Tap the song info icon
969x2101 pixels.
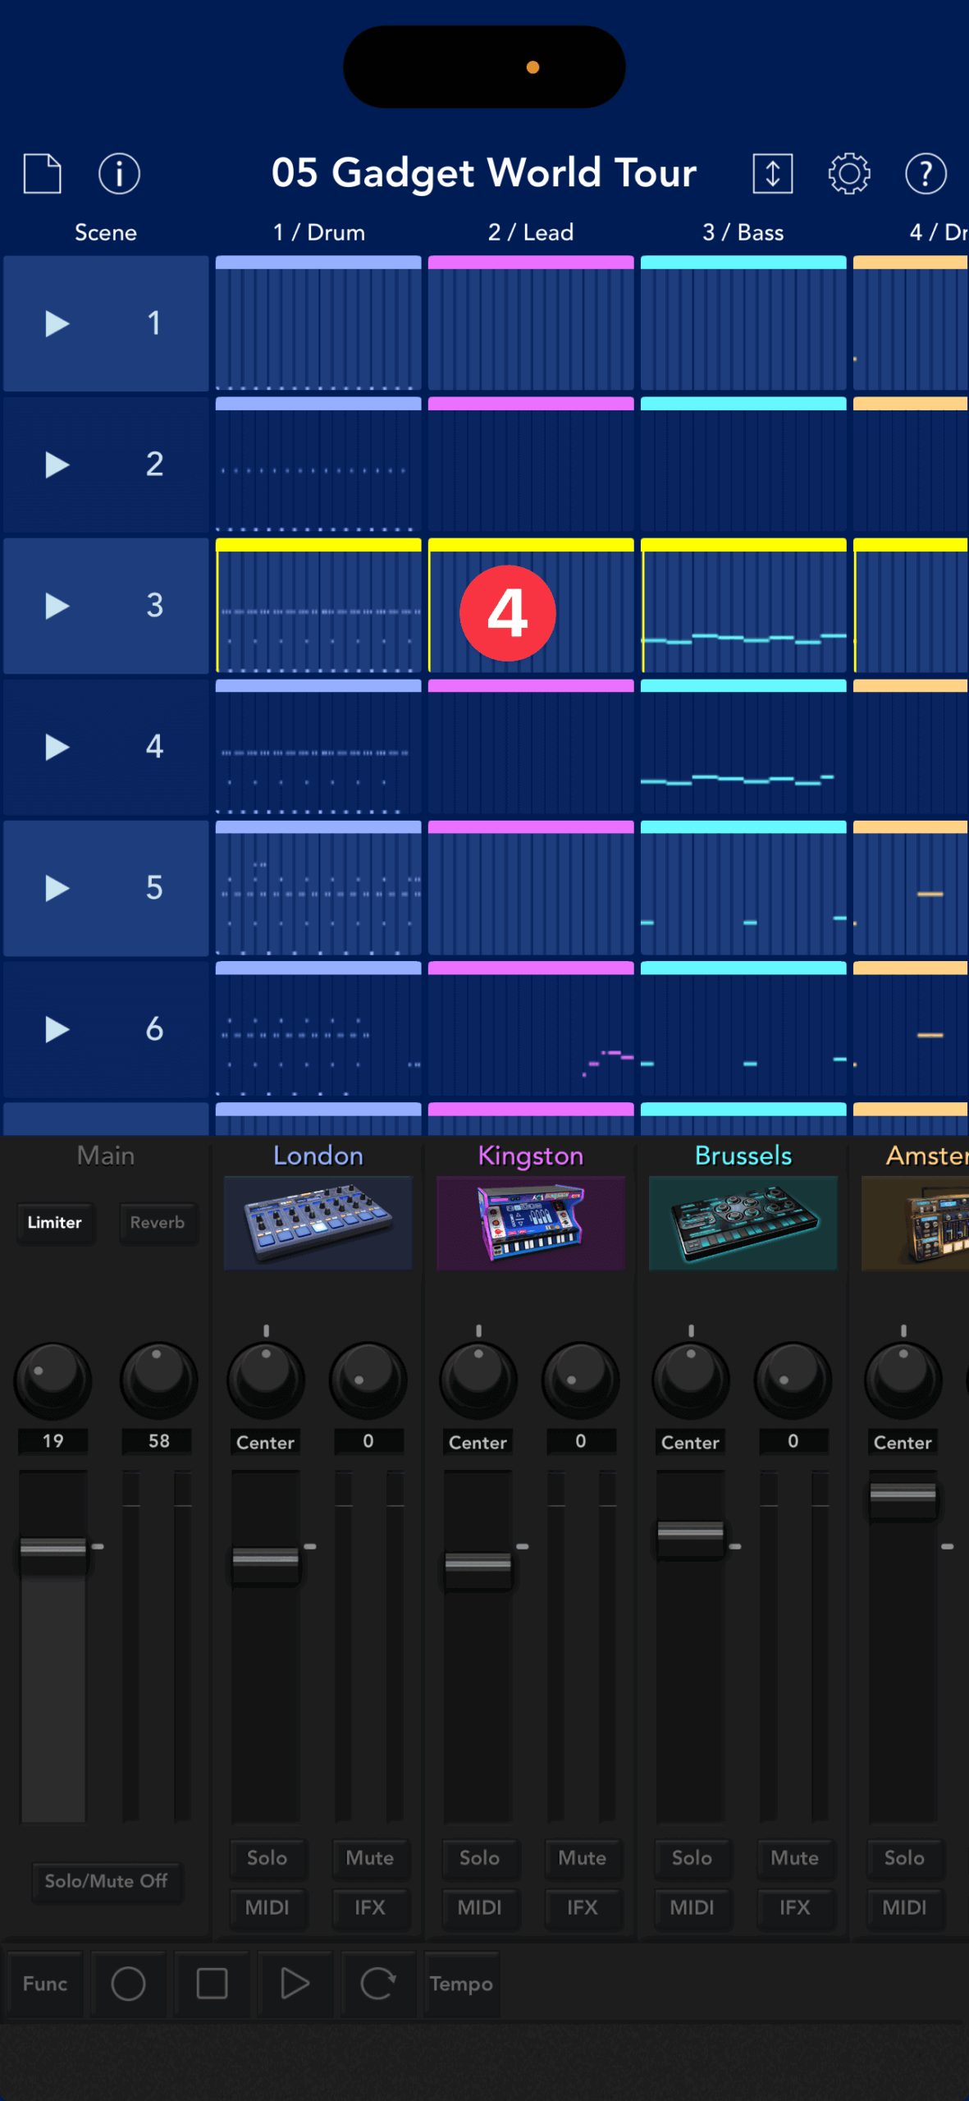point(119,173)
